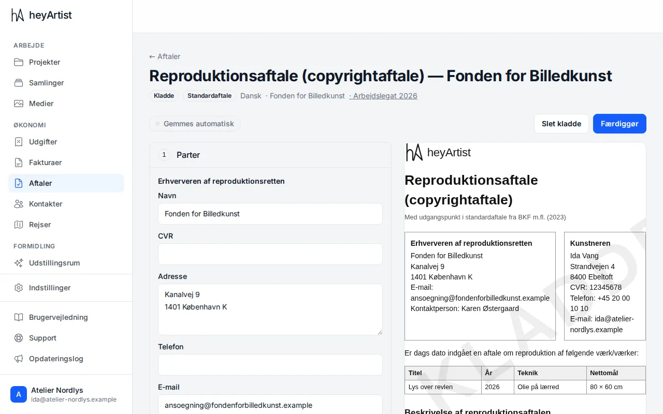The height and width of the screenshot is (414, 663).
Task: Click the '80 × 60 cm' table cell
Action: (616, 387)
